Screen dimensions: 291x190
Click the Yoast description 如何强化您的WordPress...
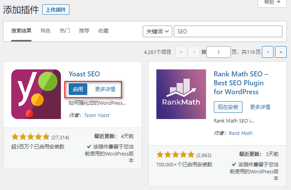point(97,103)
